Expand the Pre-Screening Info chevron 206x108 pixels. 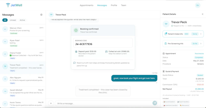201,44
